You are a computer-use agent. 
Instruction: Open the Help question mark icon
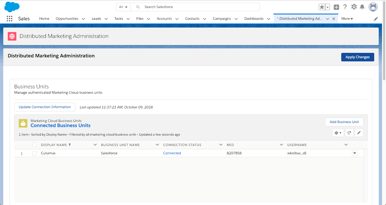point(345,7)
